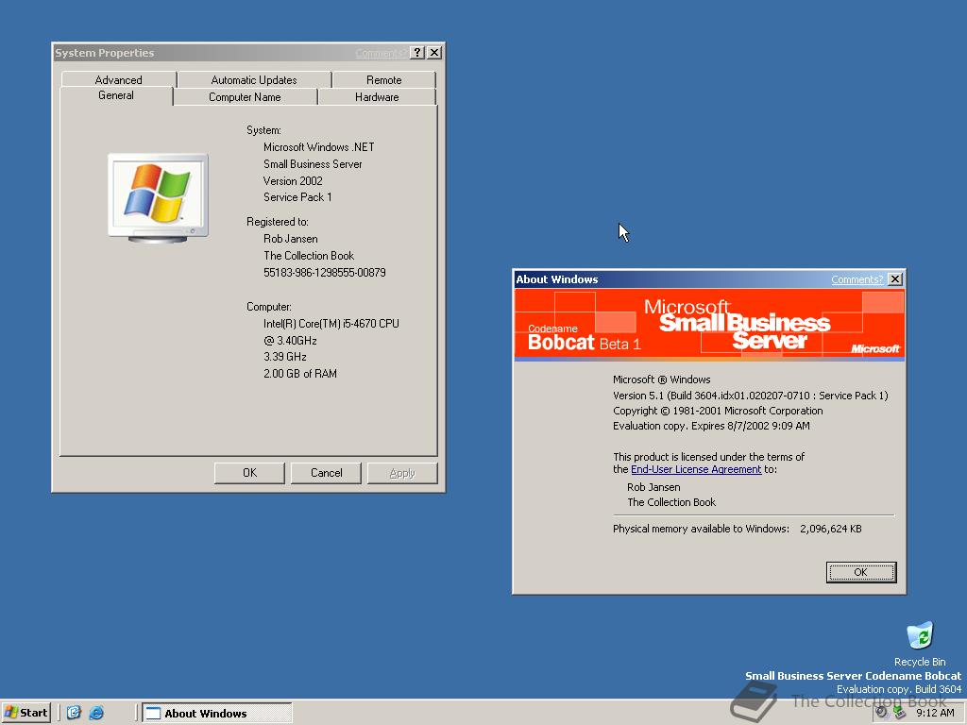Click the 'Copyright © 1981-2001 Microsoft Corporation' line
The width and height of the screenshot is (967, 725).
pyautogui.click(x=718, y=411)
